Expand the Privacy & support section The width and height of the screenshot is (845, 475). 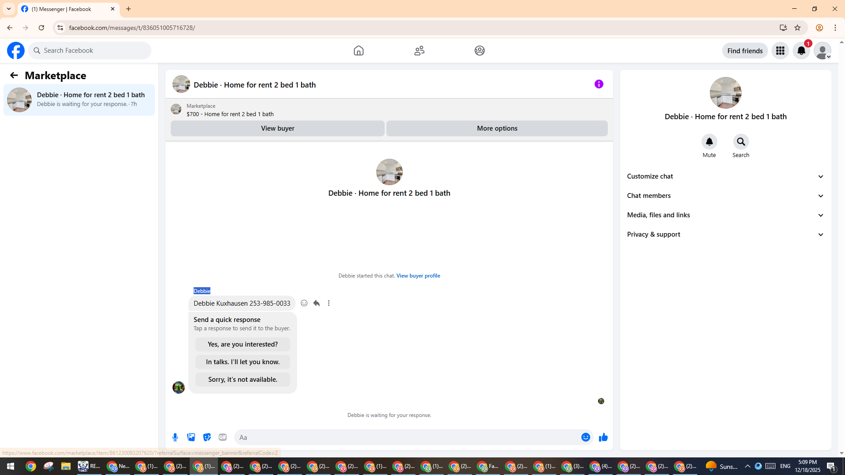point(725,234)
